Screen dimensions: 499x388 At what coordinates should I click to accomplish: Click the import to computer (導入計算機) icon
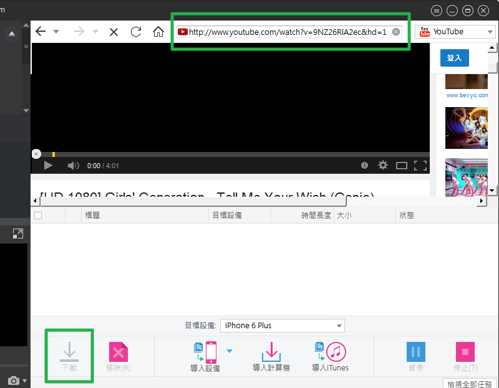[x=271, y=352]
